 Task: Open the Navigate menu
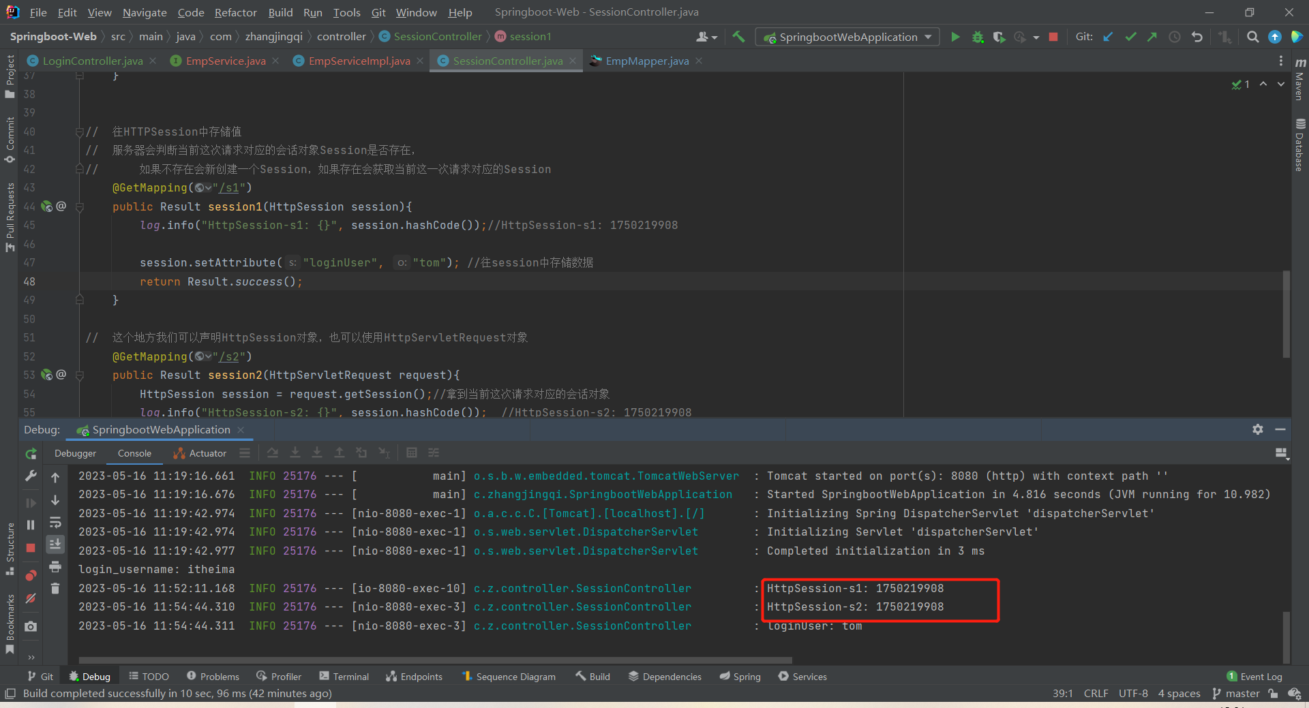[x=145, y=12]
